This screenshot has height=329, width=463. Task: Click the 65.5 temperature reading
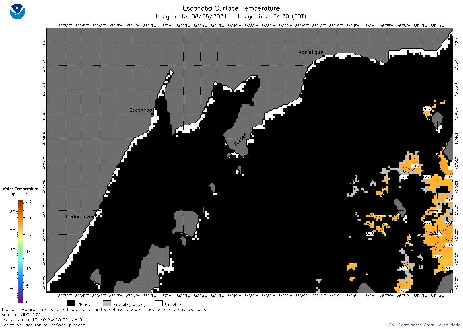(x=427, y=222)
